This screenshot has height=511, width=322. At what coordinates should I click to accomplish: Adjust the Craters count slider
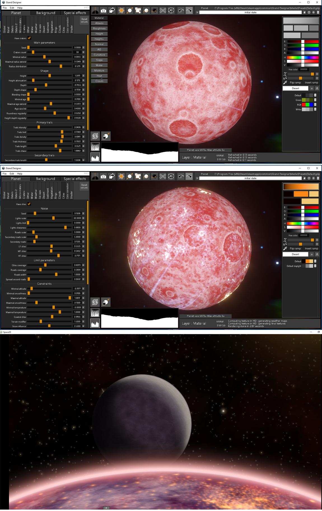click(x=49, y=52)
